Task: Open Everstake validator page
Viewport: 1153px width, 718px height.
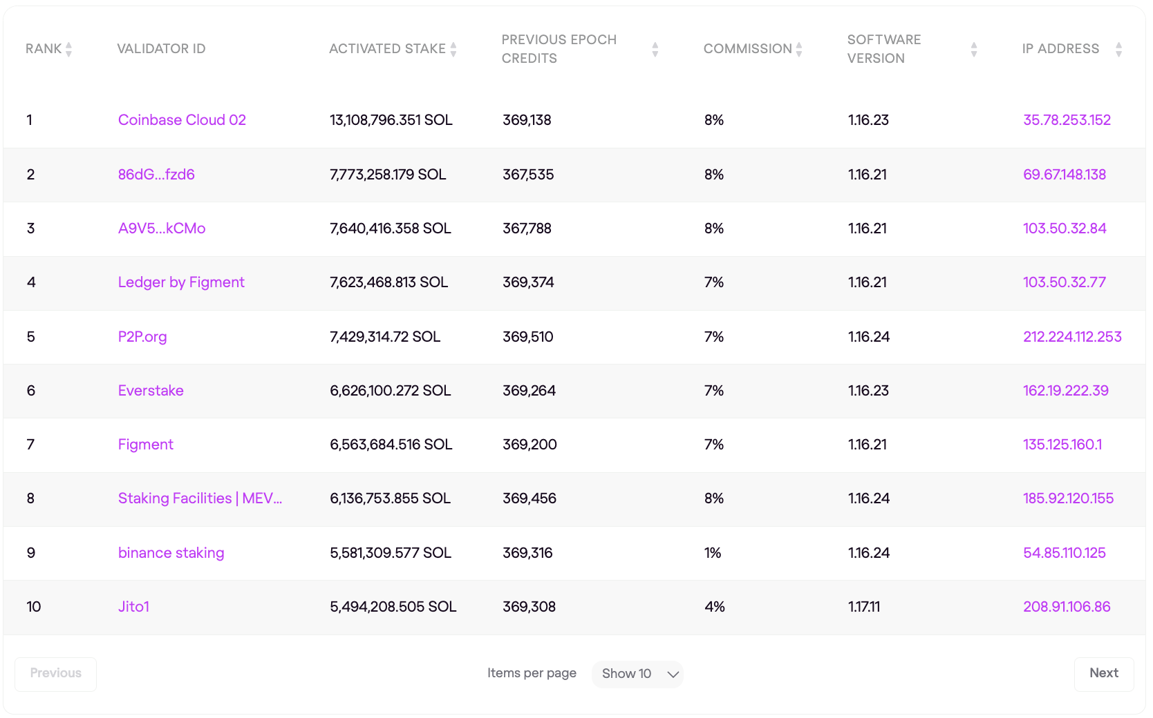Action: tap(151, 391)
